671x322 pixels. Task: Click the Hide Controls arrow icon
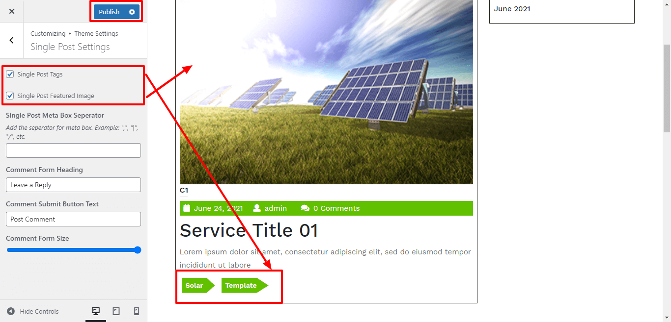(x=11, y=311)
